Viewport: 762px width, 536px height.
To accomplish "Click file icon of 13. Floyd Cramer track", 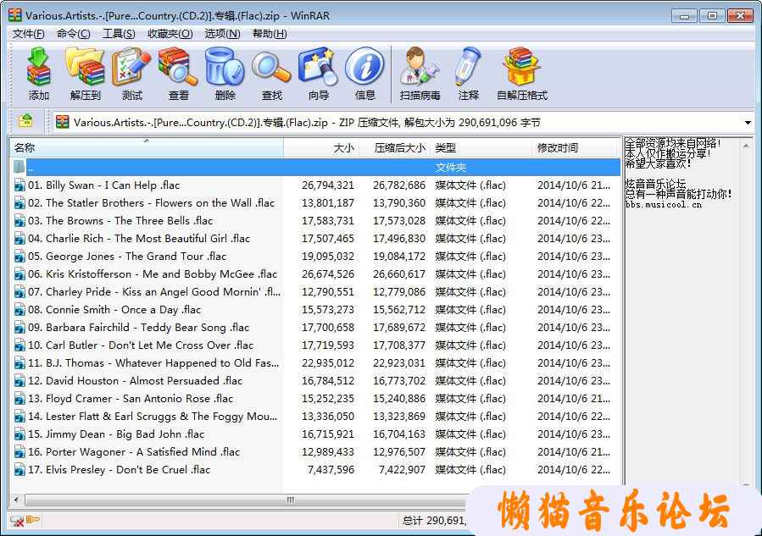I will point(20,399).
